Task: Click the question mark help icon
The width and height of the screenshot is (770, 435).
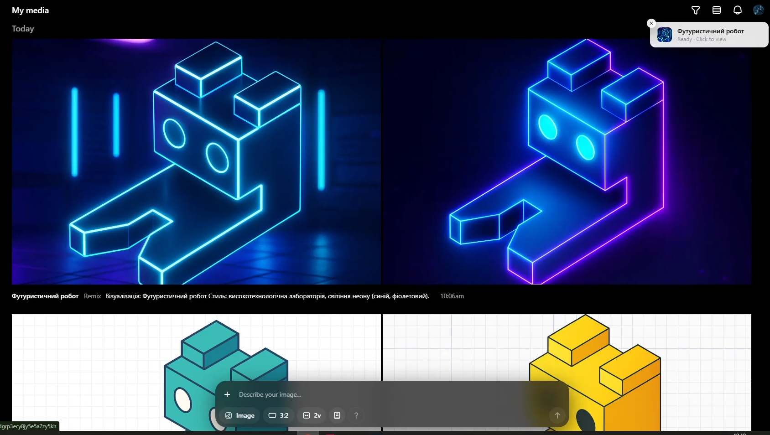Action: tap(356, 415)
